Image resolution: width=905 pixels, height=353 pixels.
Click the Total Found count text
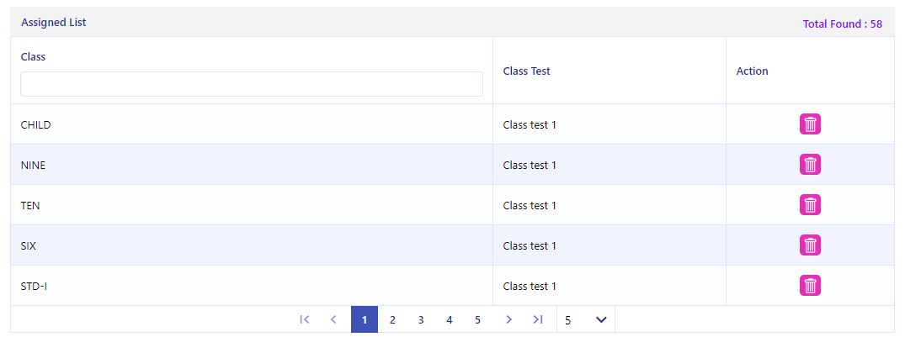[x=842, y=24]
